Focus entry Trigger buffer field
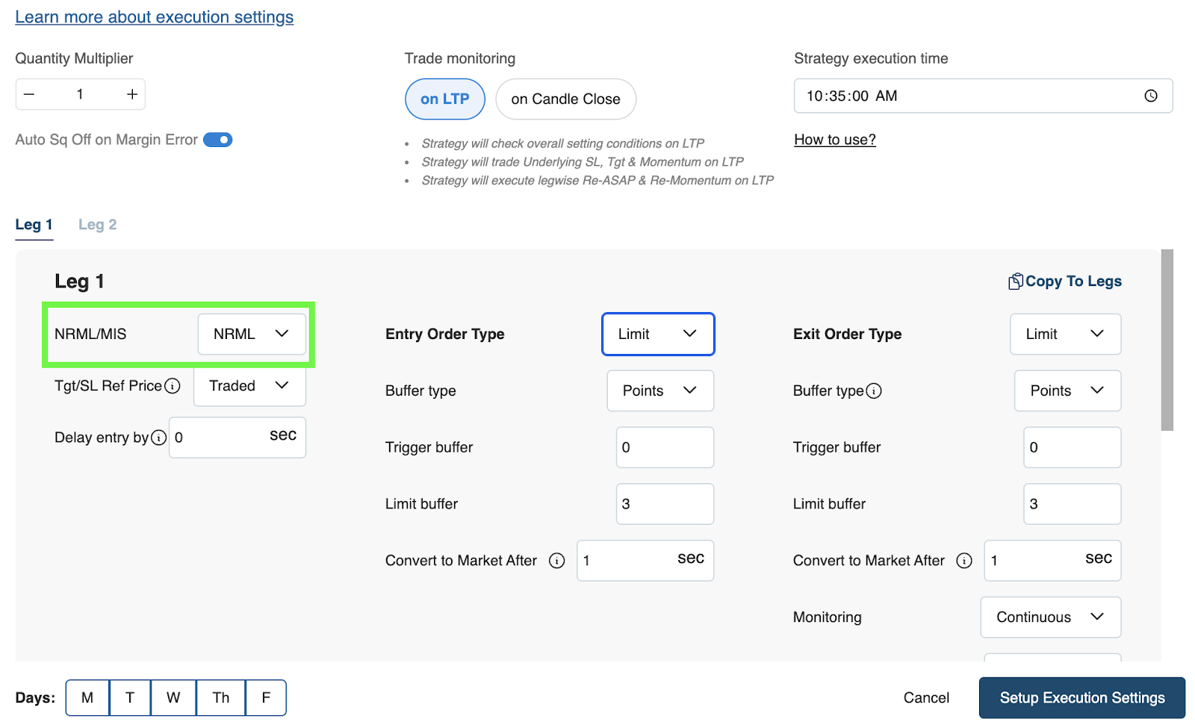 (x=665, y=447)
